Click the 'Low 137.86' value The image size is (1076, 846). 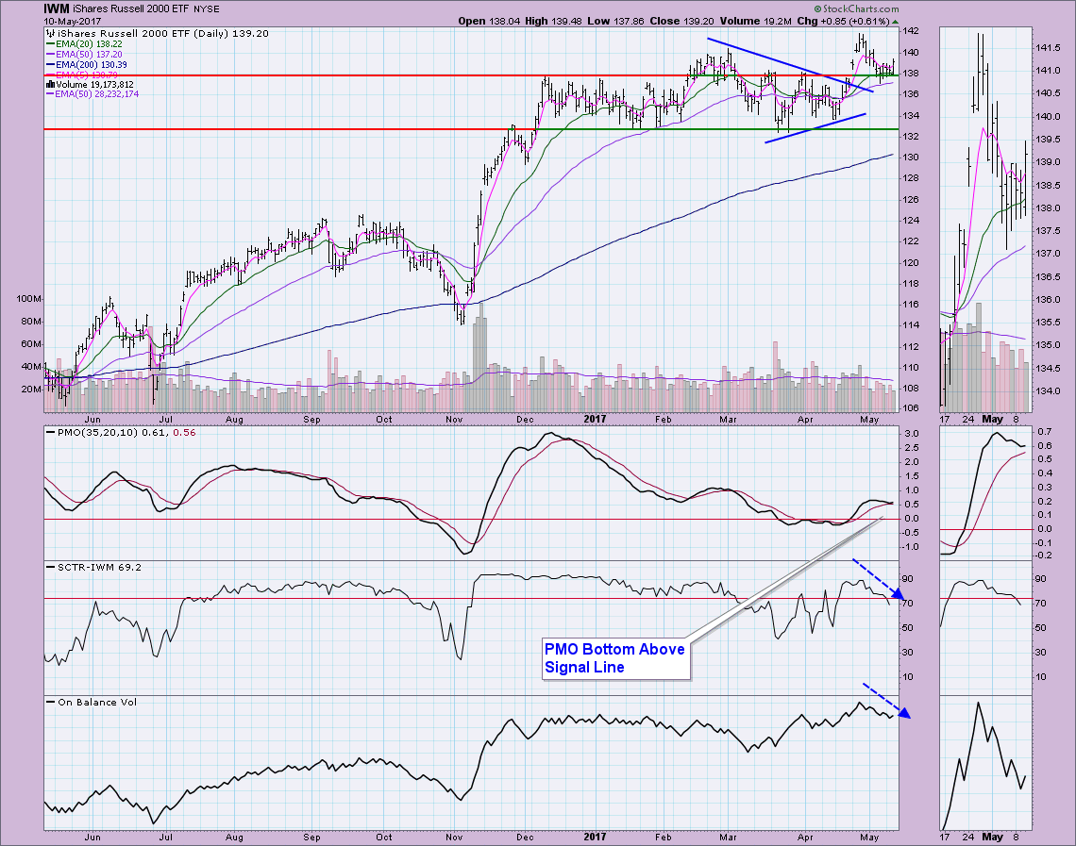click(615, 22)
